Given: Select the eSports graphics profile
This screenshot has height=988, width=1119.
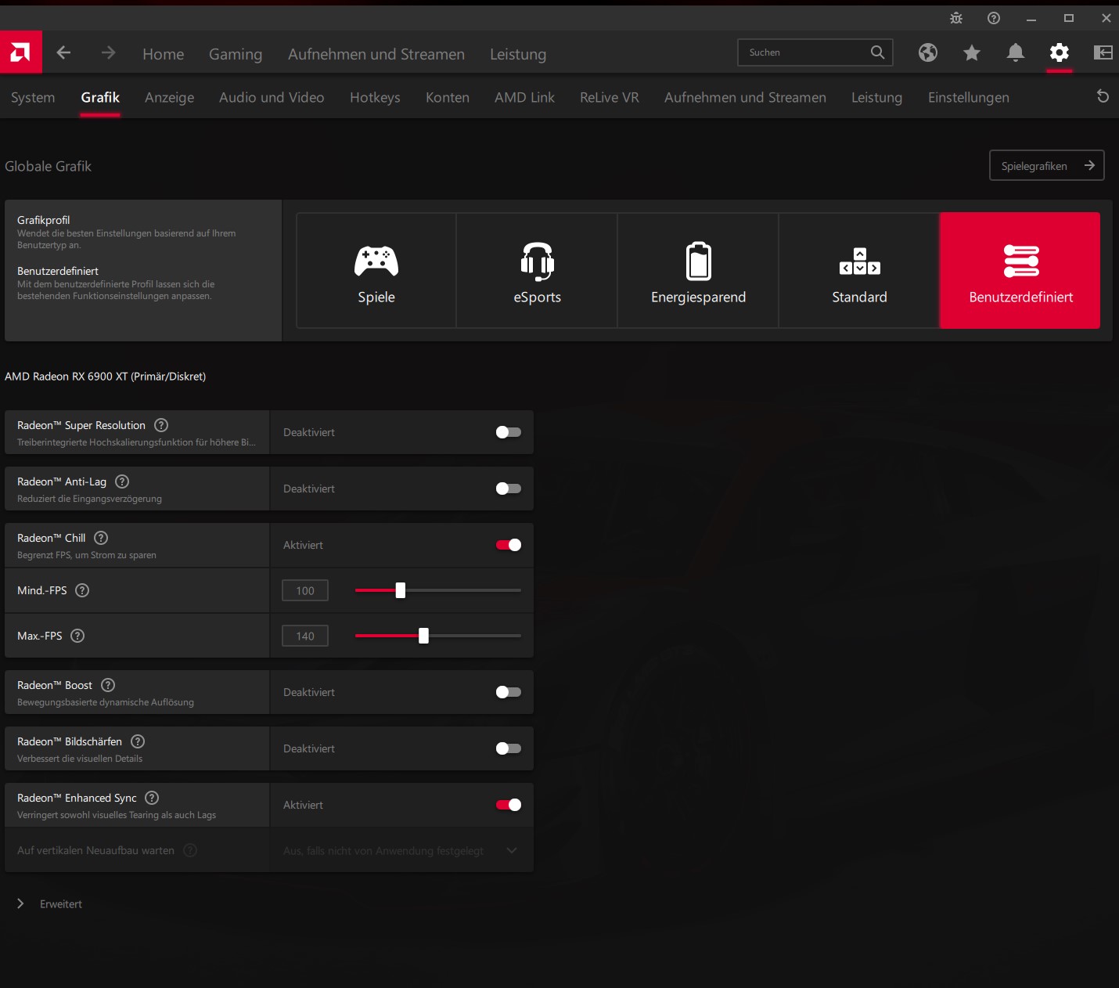Looking at the screenshot, I should tap(538, 270).
